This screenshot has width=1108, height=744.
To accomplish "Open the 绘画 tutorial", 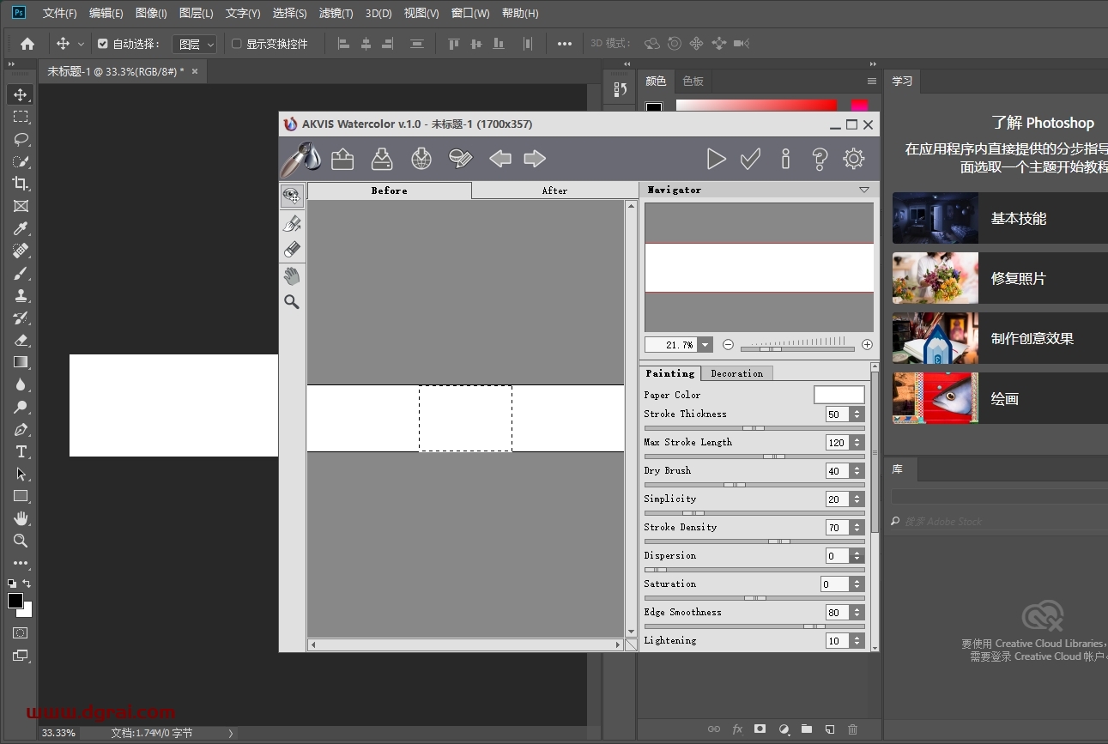I will [1000, 398].
